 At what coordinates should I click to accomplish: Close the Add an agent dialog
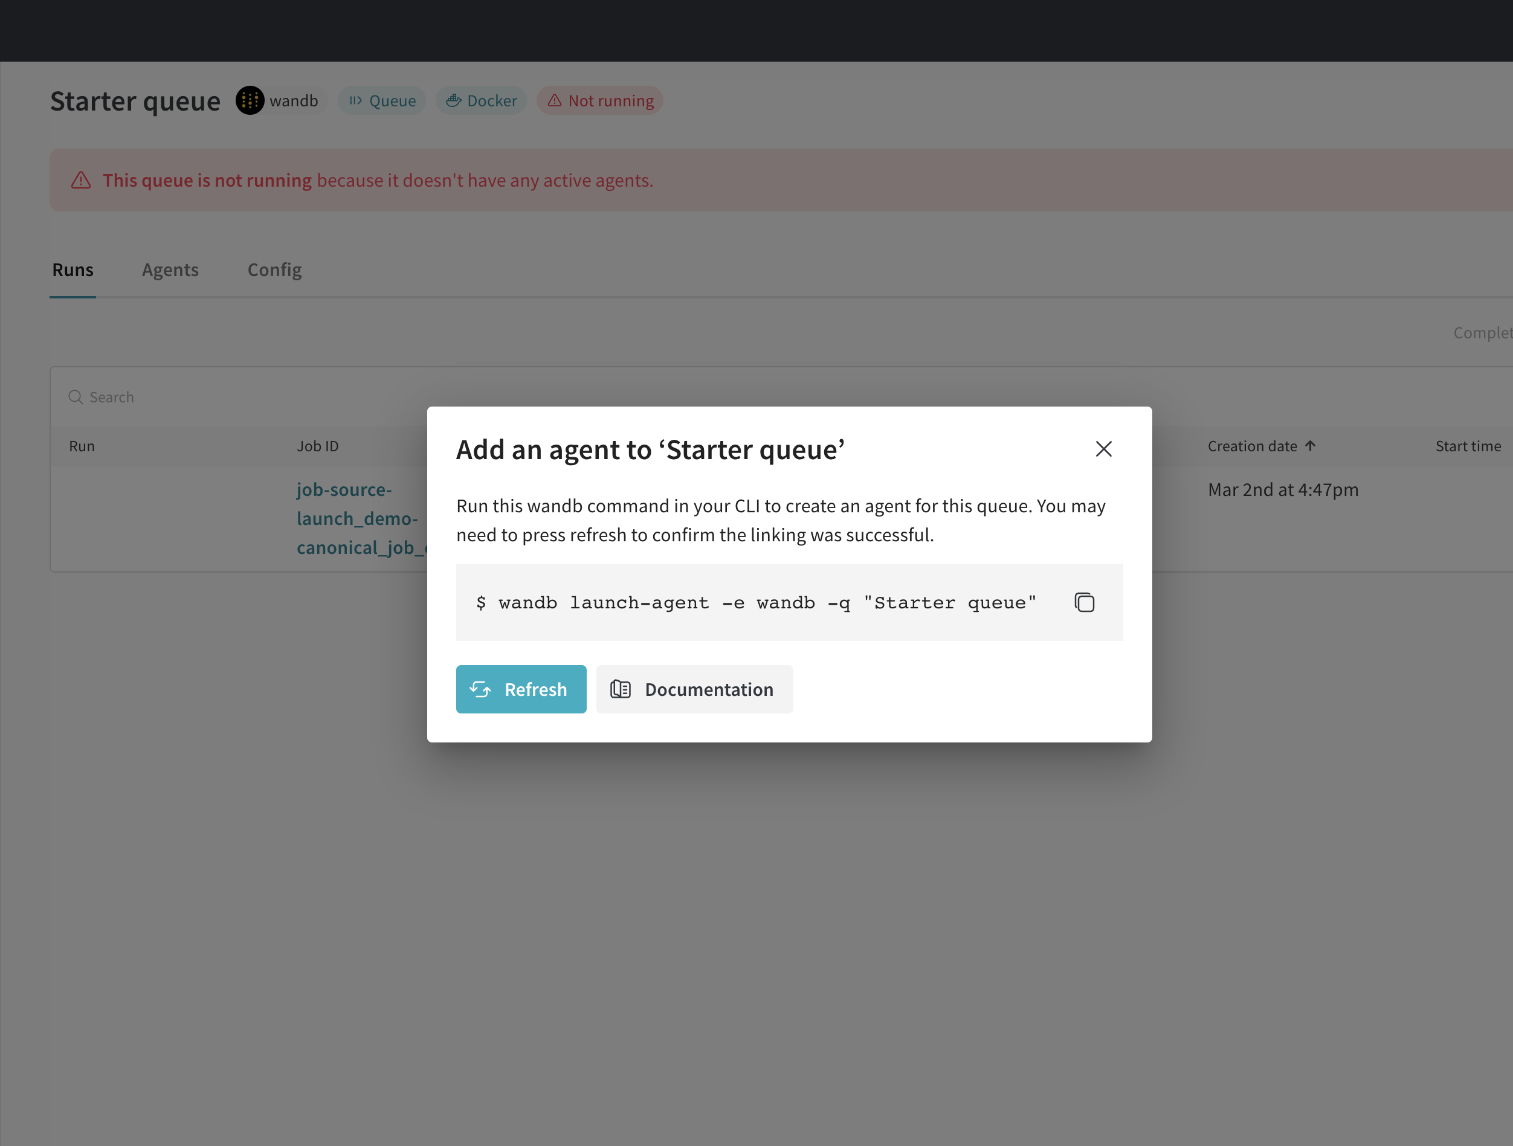[1103, 449]
